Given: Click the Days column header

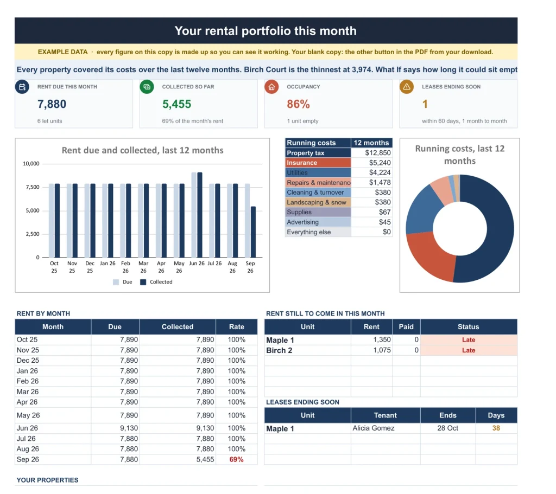Looking at the screenshot, I should (496, 415).
